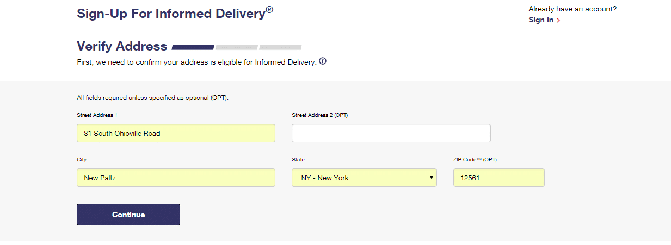Screen dimensions: 671x245
Task: Click the red arrow beside Sign In
Action: pos(558,20)
